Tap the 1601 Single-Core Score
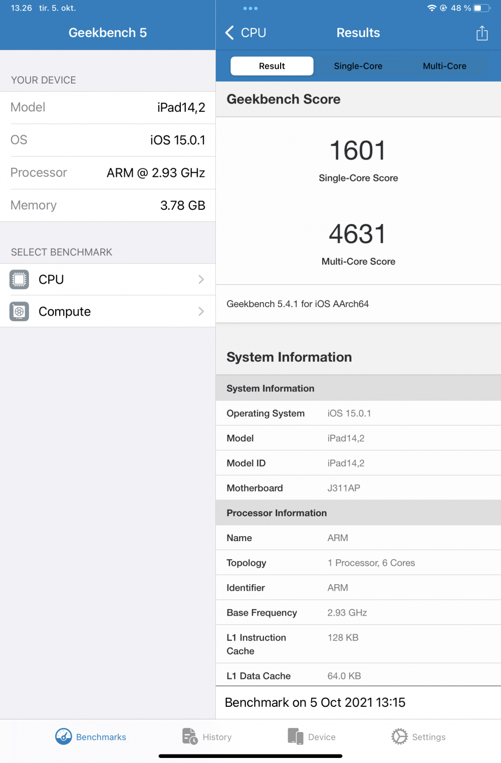Image resolution: width=501 pixels, height=763 pixels. (x=358, y=151)
